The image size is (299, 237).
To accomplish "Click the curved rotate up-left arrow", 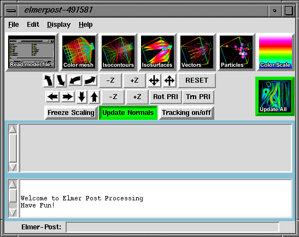I will 49,80.
